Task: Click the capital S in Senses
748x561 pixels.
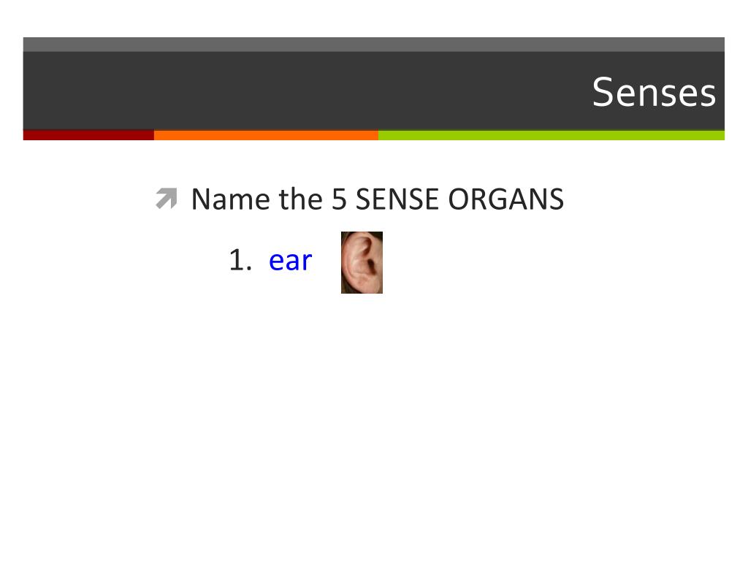Action: pyautogui.click(x=603, y=92)
